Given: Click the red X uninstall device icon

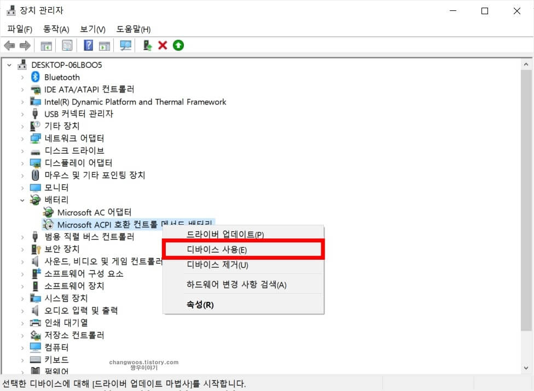Looking at the screenshot, I should pyautogui.click(x=162, y=45).
